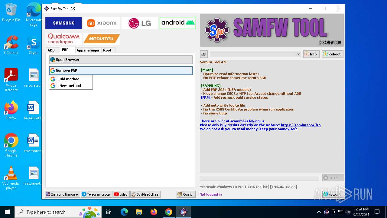The image size is (387, 218).
Task: Switch to the App manager tab
Action: (x=88, y=50)
